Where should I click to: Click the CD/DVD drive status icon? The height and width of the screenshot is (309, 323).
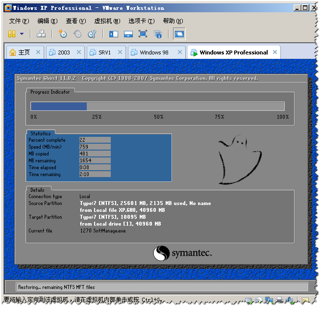tap(258, 300)
